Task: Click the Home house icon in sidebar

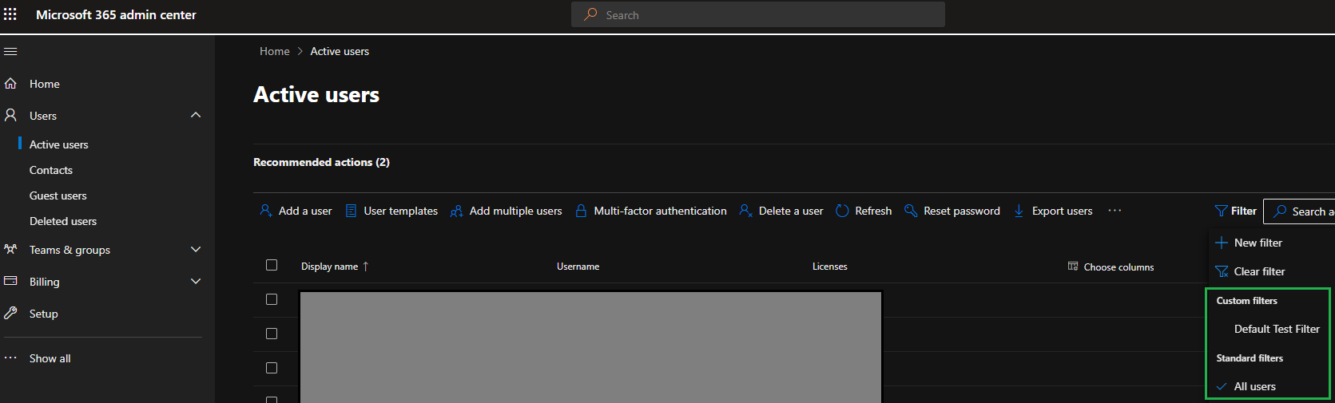Action: [x=10, y=83]
